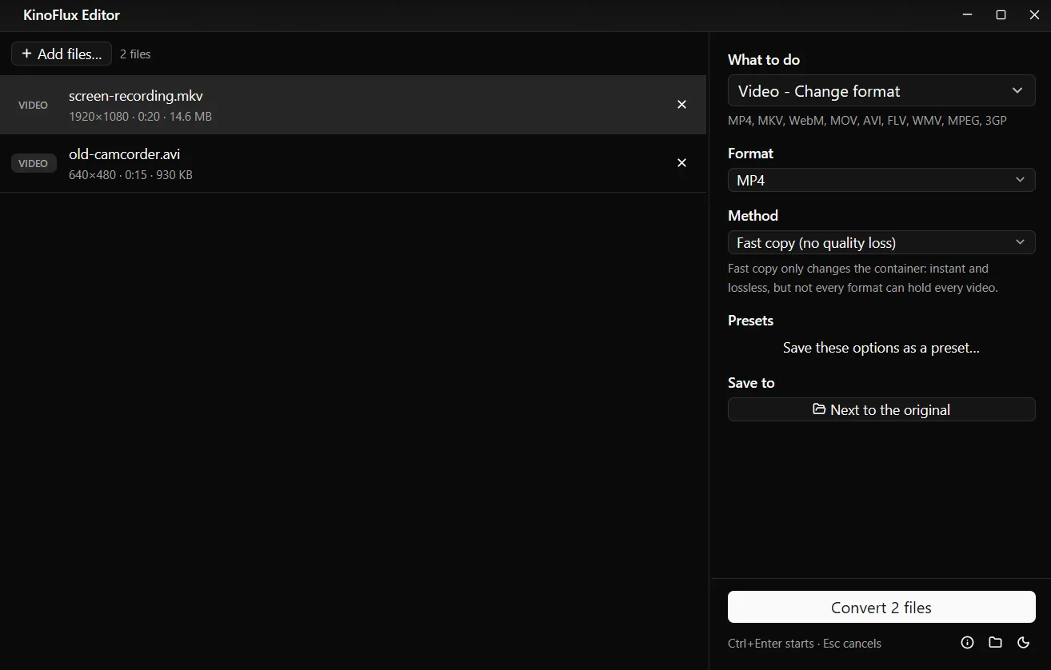Close the KinoFlux Editor window
The image size is (1051, 670).
coord(1034,15)
